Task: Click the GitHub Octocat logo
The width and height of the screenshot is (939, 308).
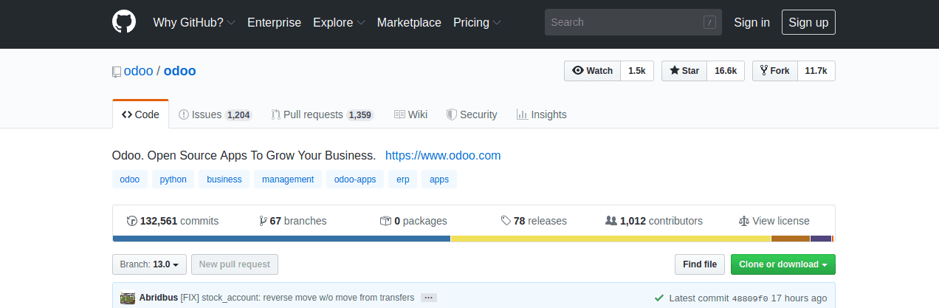Action: click(124, 22)
